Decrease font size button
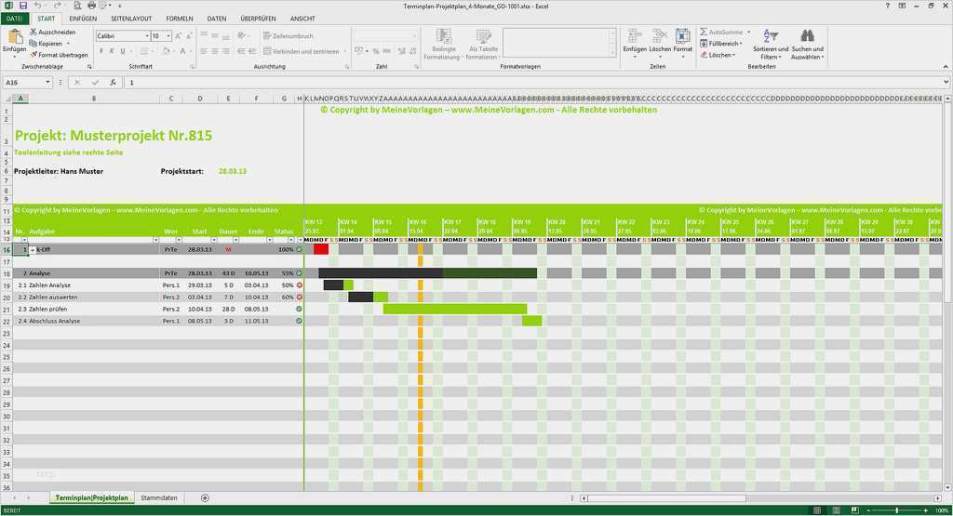This screenshot has height=516, width=953. pos(188,36)
